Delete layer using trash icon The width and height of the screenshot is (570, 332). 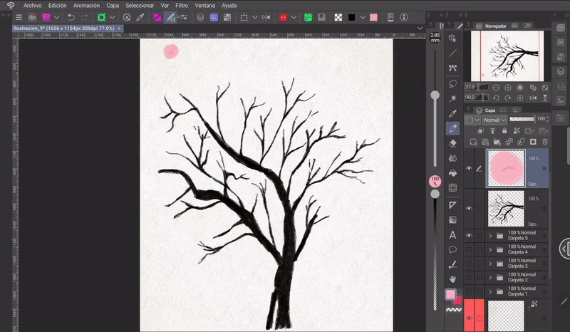tap(545, 142)
